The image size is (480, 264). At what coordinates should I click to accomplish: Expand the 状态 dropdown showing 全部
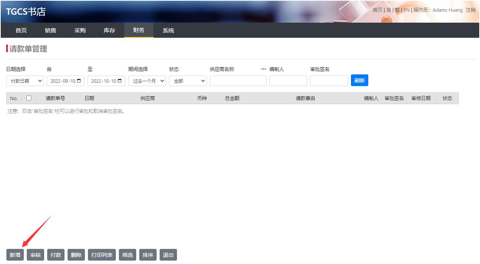tap(188, 81)
